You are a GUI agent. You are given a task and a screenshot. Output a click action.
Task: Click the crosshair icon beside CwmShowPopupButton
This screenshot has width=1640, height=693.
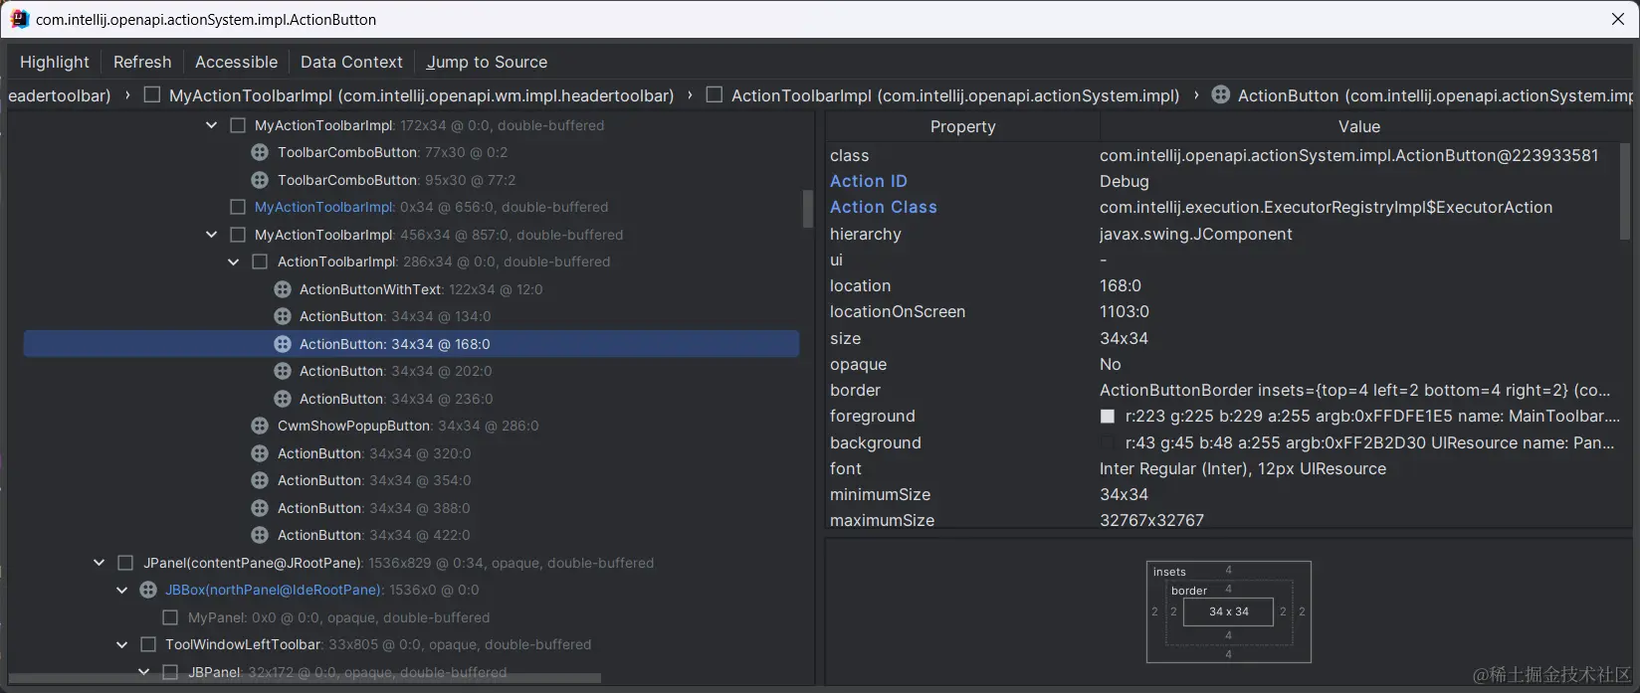coord(260,426)
